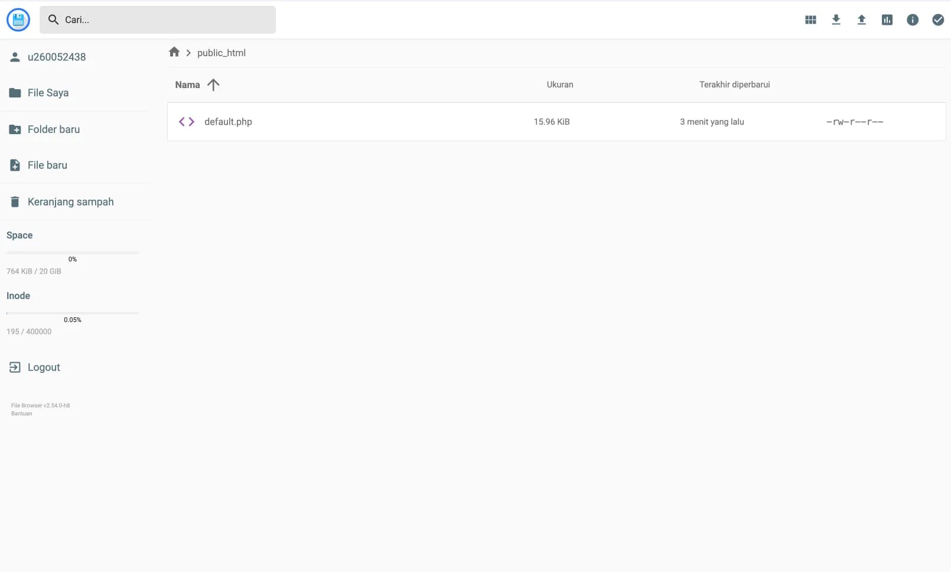Click the code icon beside default.php
Image resolution: width=951 pixels, height=572 pixels.
click(x=187, y=122)
